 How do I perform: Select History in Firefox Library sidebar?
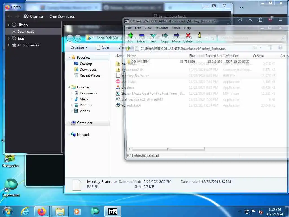click(23, 25)
